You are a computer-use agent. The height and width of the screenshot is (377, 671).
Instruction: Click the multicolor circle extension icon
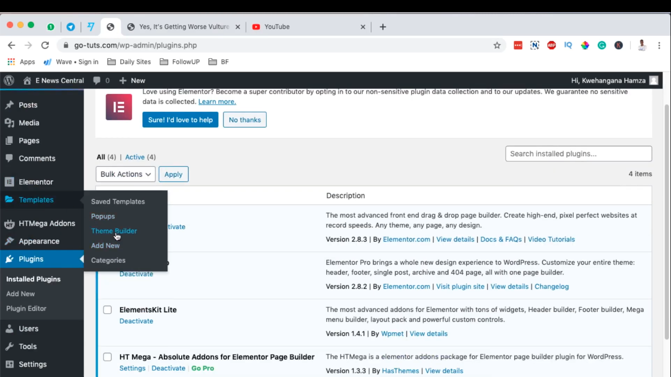point(585,45)
